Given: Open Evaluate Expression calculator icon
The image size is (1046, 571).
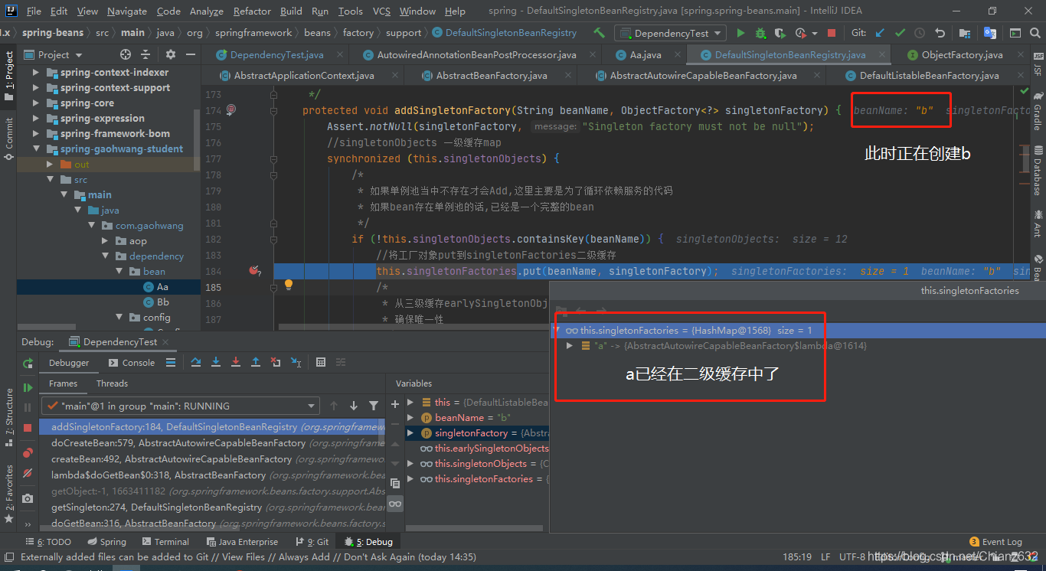Looking at the screenshot, I should [x=321, y=362].
